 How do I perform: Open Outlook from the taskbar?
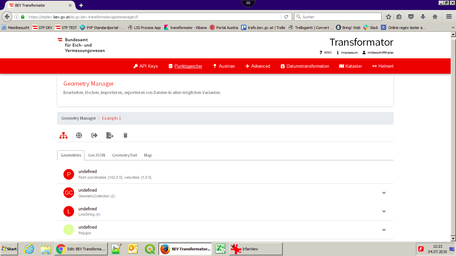(133, 249)
